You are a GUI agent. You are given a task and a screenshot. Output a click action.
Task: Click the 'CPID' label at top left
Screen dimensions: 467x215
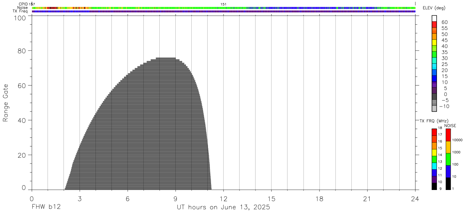click(x=23, y=4)
